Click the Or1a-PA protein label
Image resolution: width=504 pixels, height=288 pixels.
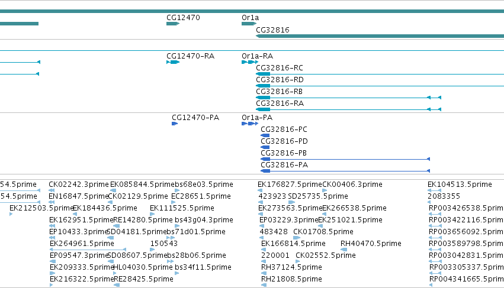pos(257,118)
